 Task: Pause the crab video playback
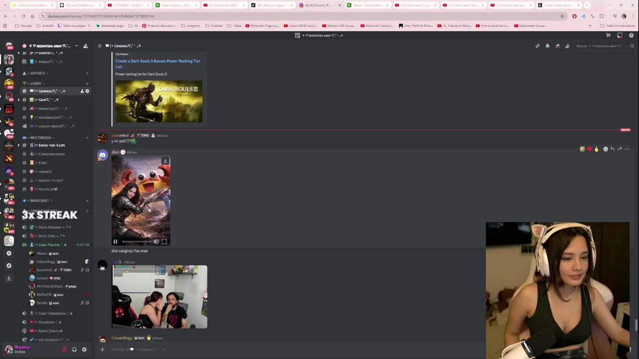115,242
